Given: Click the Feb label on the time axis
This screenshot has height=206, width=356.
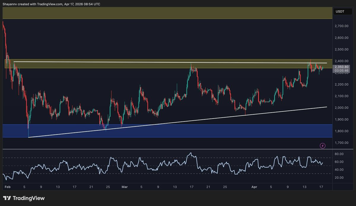Looking at the screenshot, I should pos(7,187).
